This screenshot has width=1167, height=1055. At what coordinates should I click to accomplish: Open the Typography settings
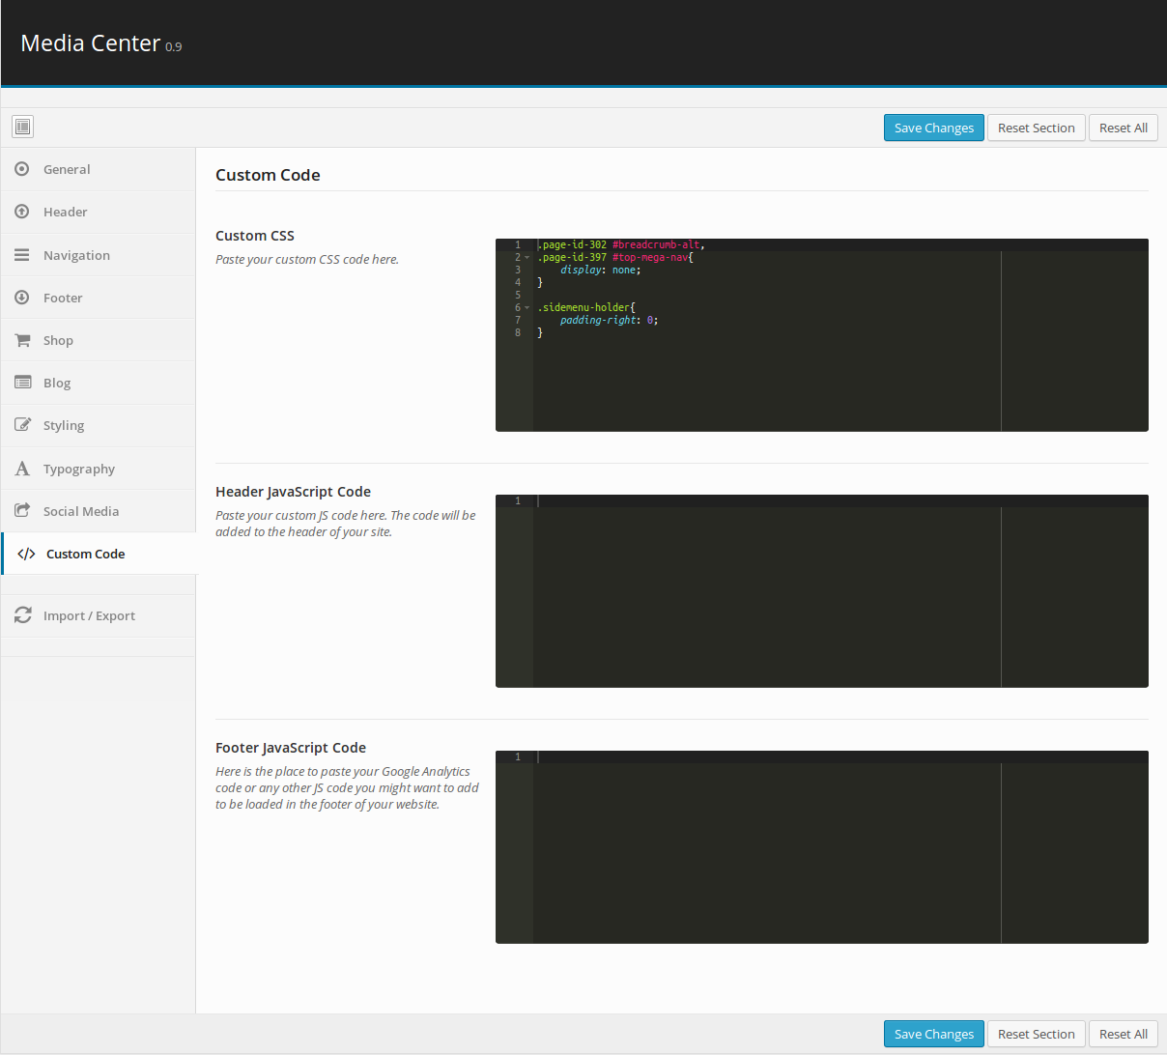tap(99, 469)
